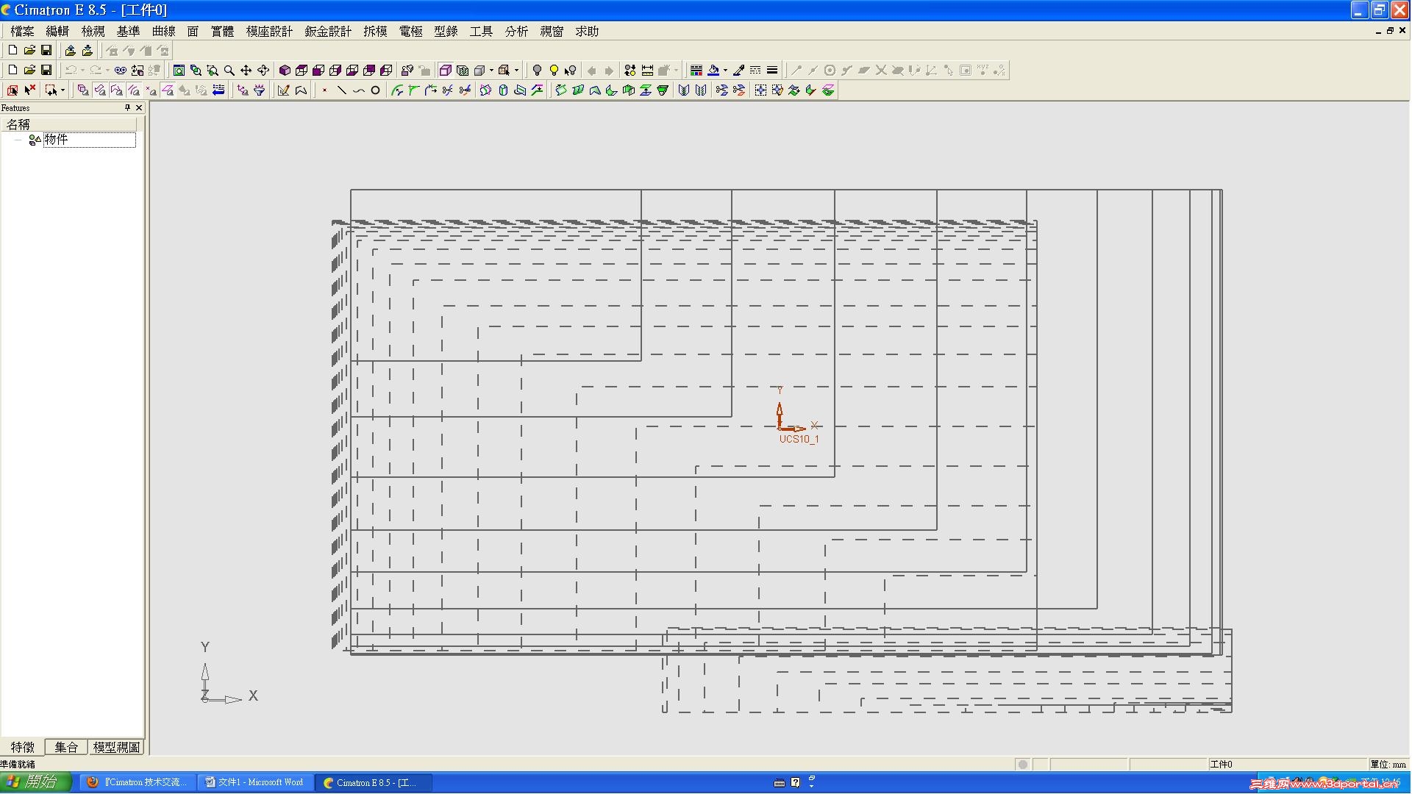This screenshot has width=1412, height=794.
Task: Select the 物件 item in feature tree
Action: (56, 139)
